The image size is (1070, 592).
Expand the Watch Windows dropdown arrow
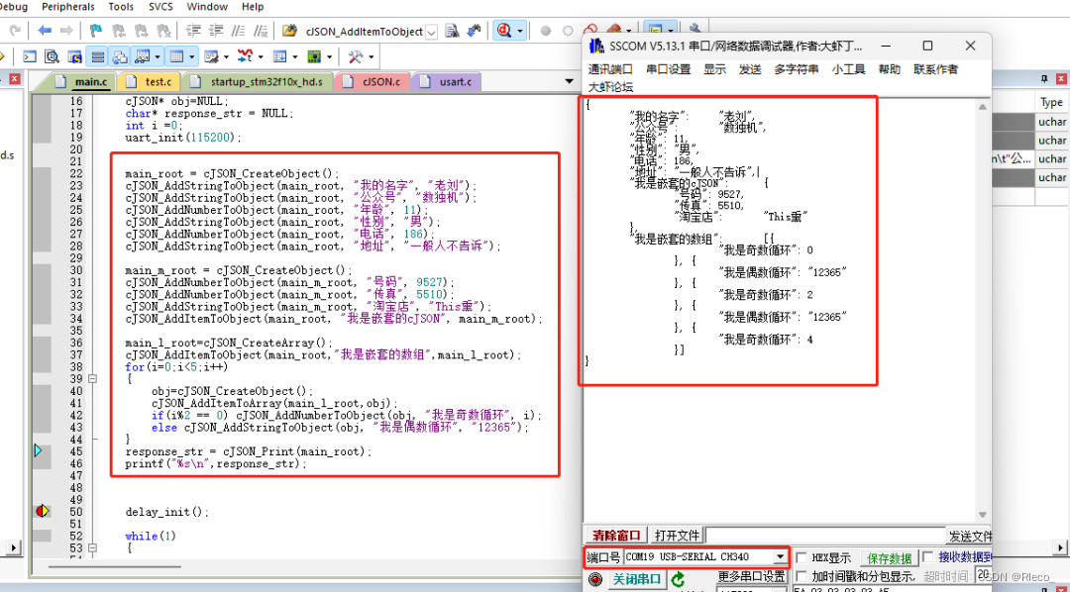pyautogui.click(x=158, y=57)
